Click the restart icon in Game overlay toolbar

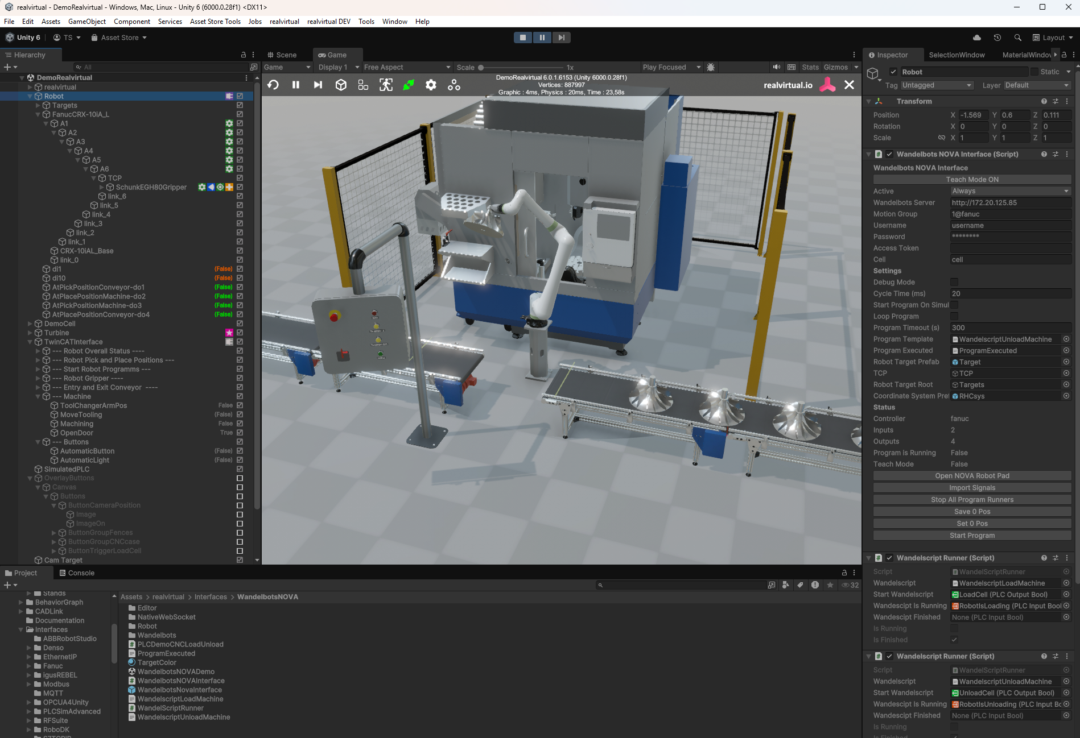(x=273, y=85)
